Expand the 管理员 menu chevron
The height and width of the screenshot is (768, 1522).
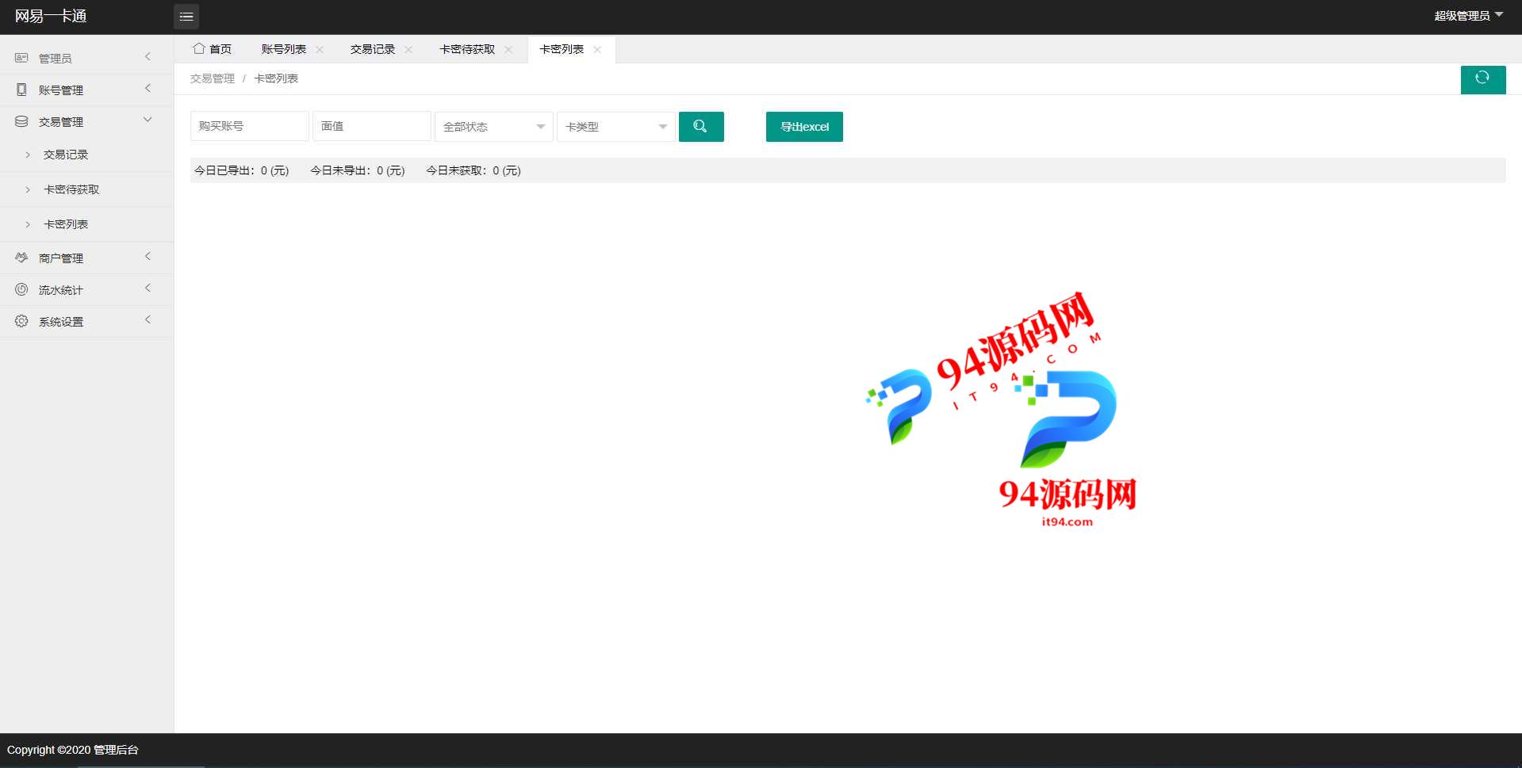[148, 56]
